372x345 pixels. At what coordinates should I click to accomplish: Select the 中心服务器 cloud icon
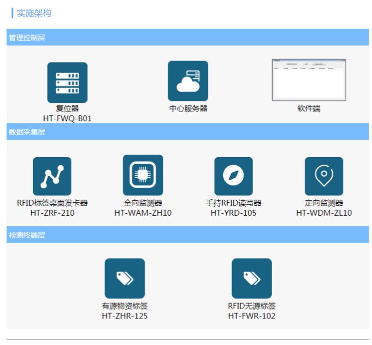[x=188, y=81]
